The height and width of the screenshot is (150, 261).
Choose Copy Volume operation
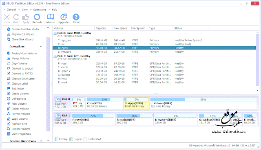click(x=17, y=63)
